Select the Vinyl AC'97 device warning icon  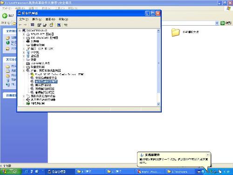pos(32,74)
